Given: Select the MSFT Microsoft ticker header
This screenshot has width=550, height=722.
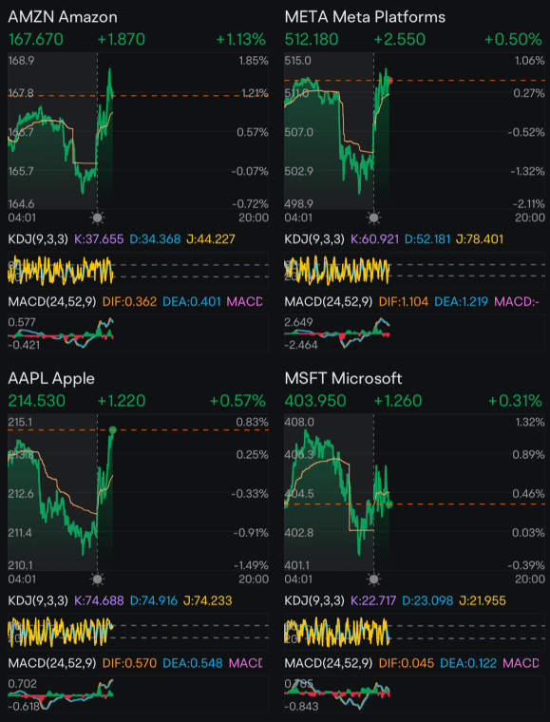Looking at the screenshot, I should tap(343, 378).
